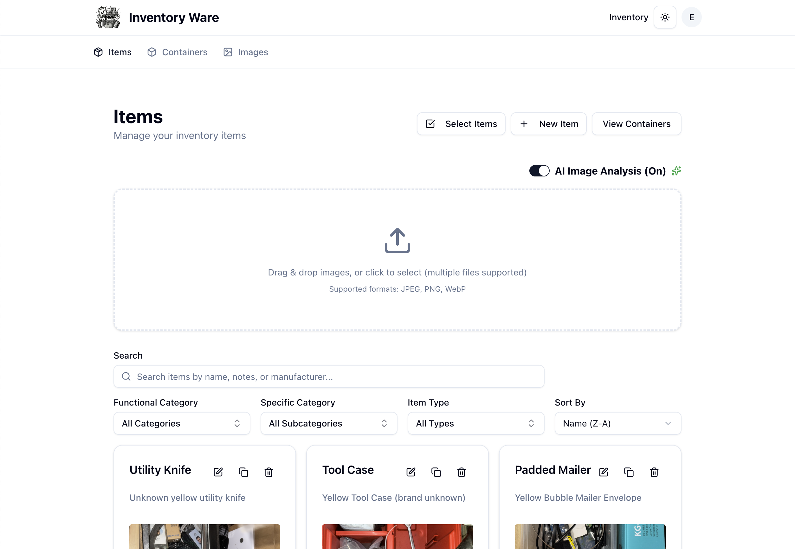Click Select Items checkbox button
The image size is (795, 549).
[461, 124]
